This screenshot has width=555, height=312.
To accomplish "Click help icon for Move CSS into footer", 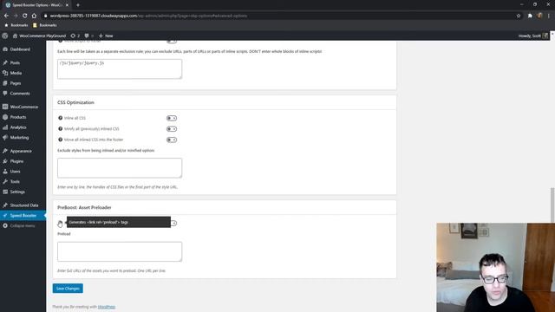I will point(60,140).
